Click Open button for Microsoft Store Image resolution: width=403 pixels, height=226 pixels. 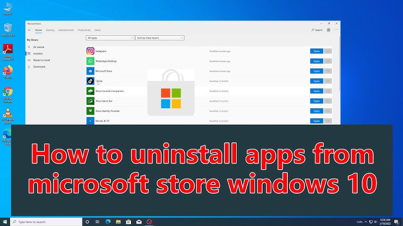point(317,71)
